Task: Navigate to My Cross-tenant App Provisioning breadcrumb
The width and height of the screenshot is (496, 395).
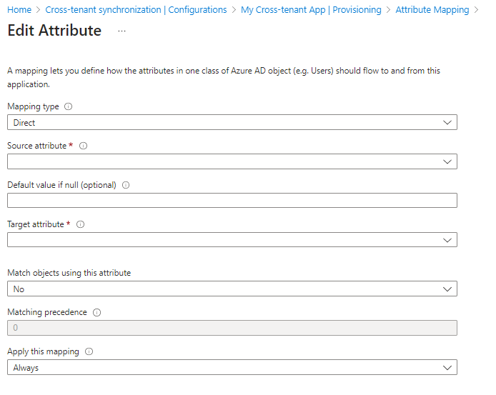Action: (312, 10)
